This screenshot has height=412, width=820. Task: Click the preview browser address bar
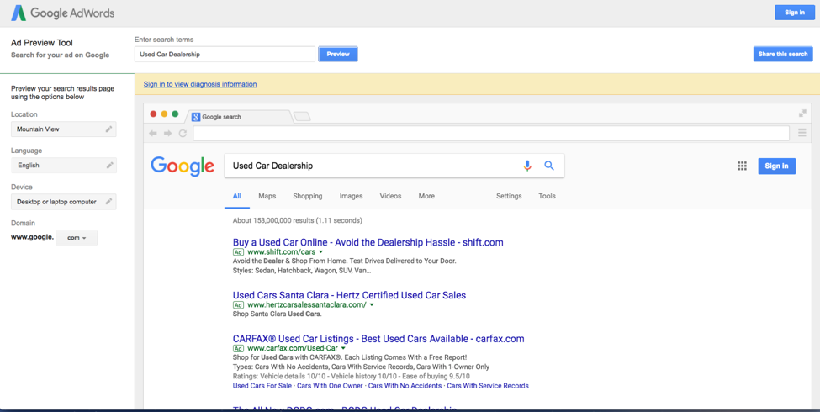click(x=491, y=134)
